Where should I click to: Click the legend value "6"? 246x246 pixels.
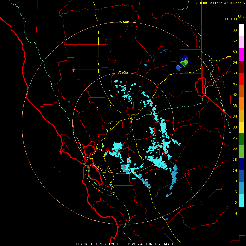pos(236,192)
